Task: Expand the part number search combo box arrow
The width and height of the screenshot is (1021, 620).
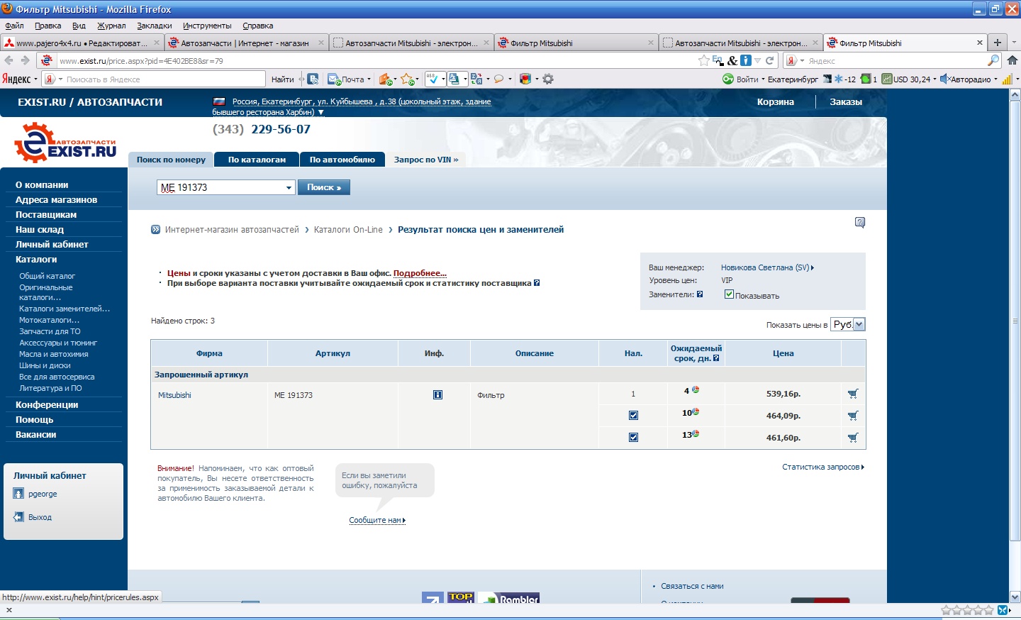Action: (x=289, y=188)
